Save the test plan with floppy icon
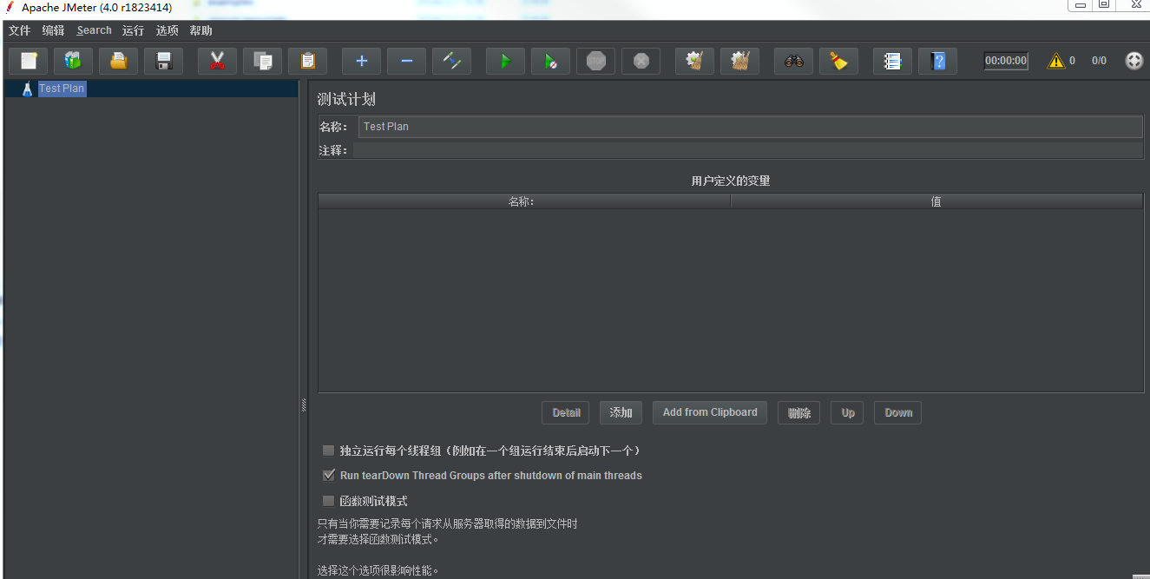Screen dimensions: 1150x579 (163, 61)
